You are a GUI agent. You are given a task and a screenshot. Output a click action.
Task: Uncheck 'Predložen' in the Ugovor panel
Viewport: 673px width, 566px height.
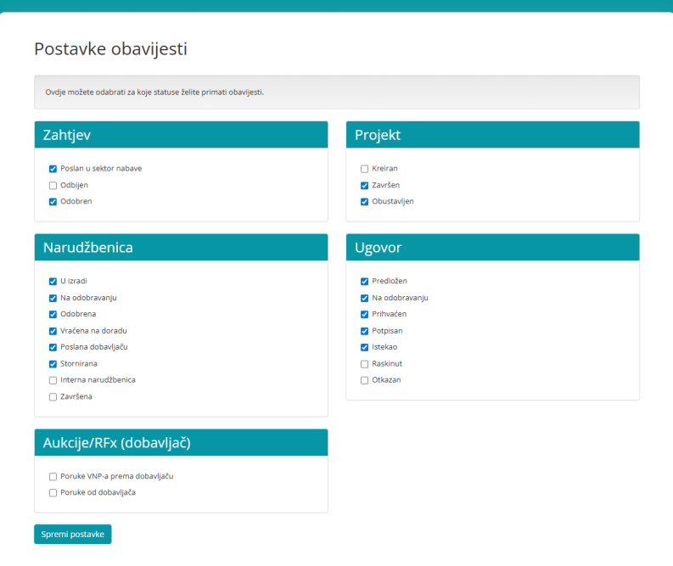(x=364, y=281)
